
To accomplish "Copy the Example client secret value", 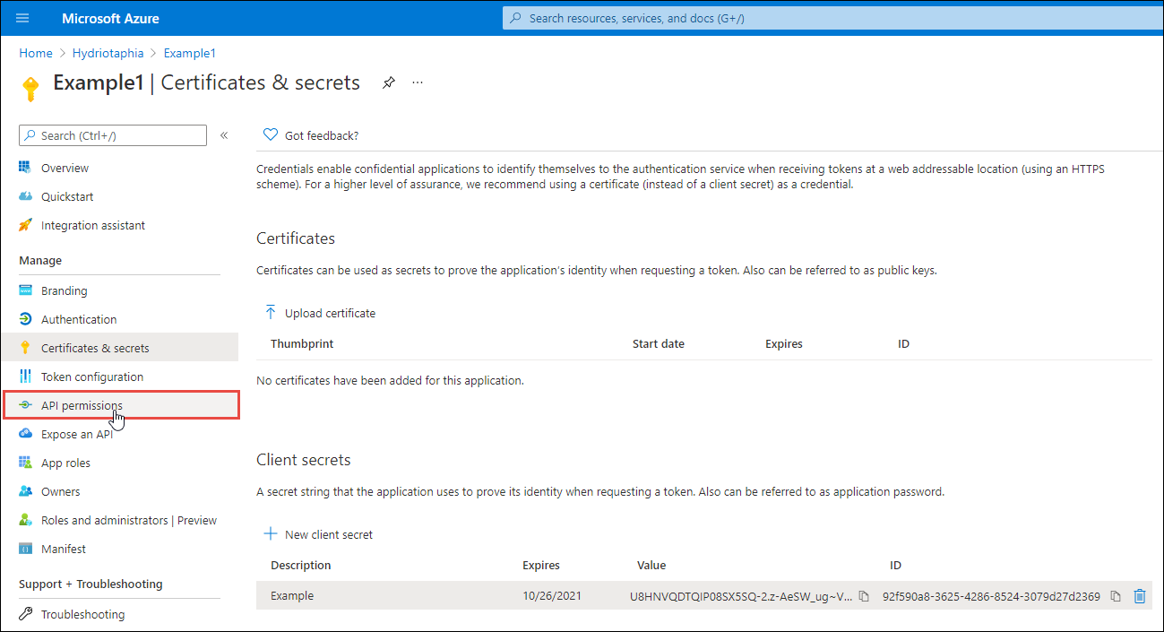I will pos(863,595).
